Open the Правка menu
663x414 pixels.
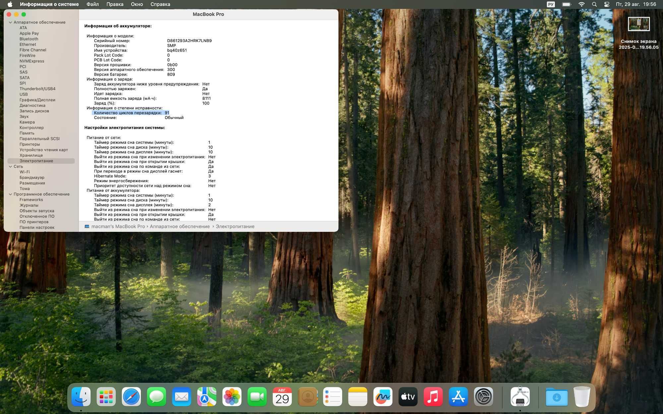[x=115, y=4]
